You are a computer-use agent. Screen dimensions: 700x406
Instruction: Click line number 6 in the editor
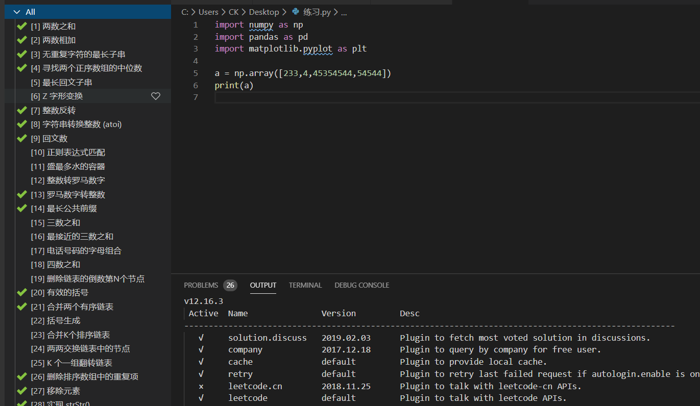click(x=196, y=85)
